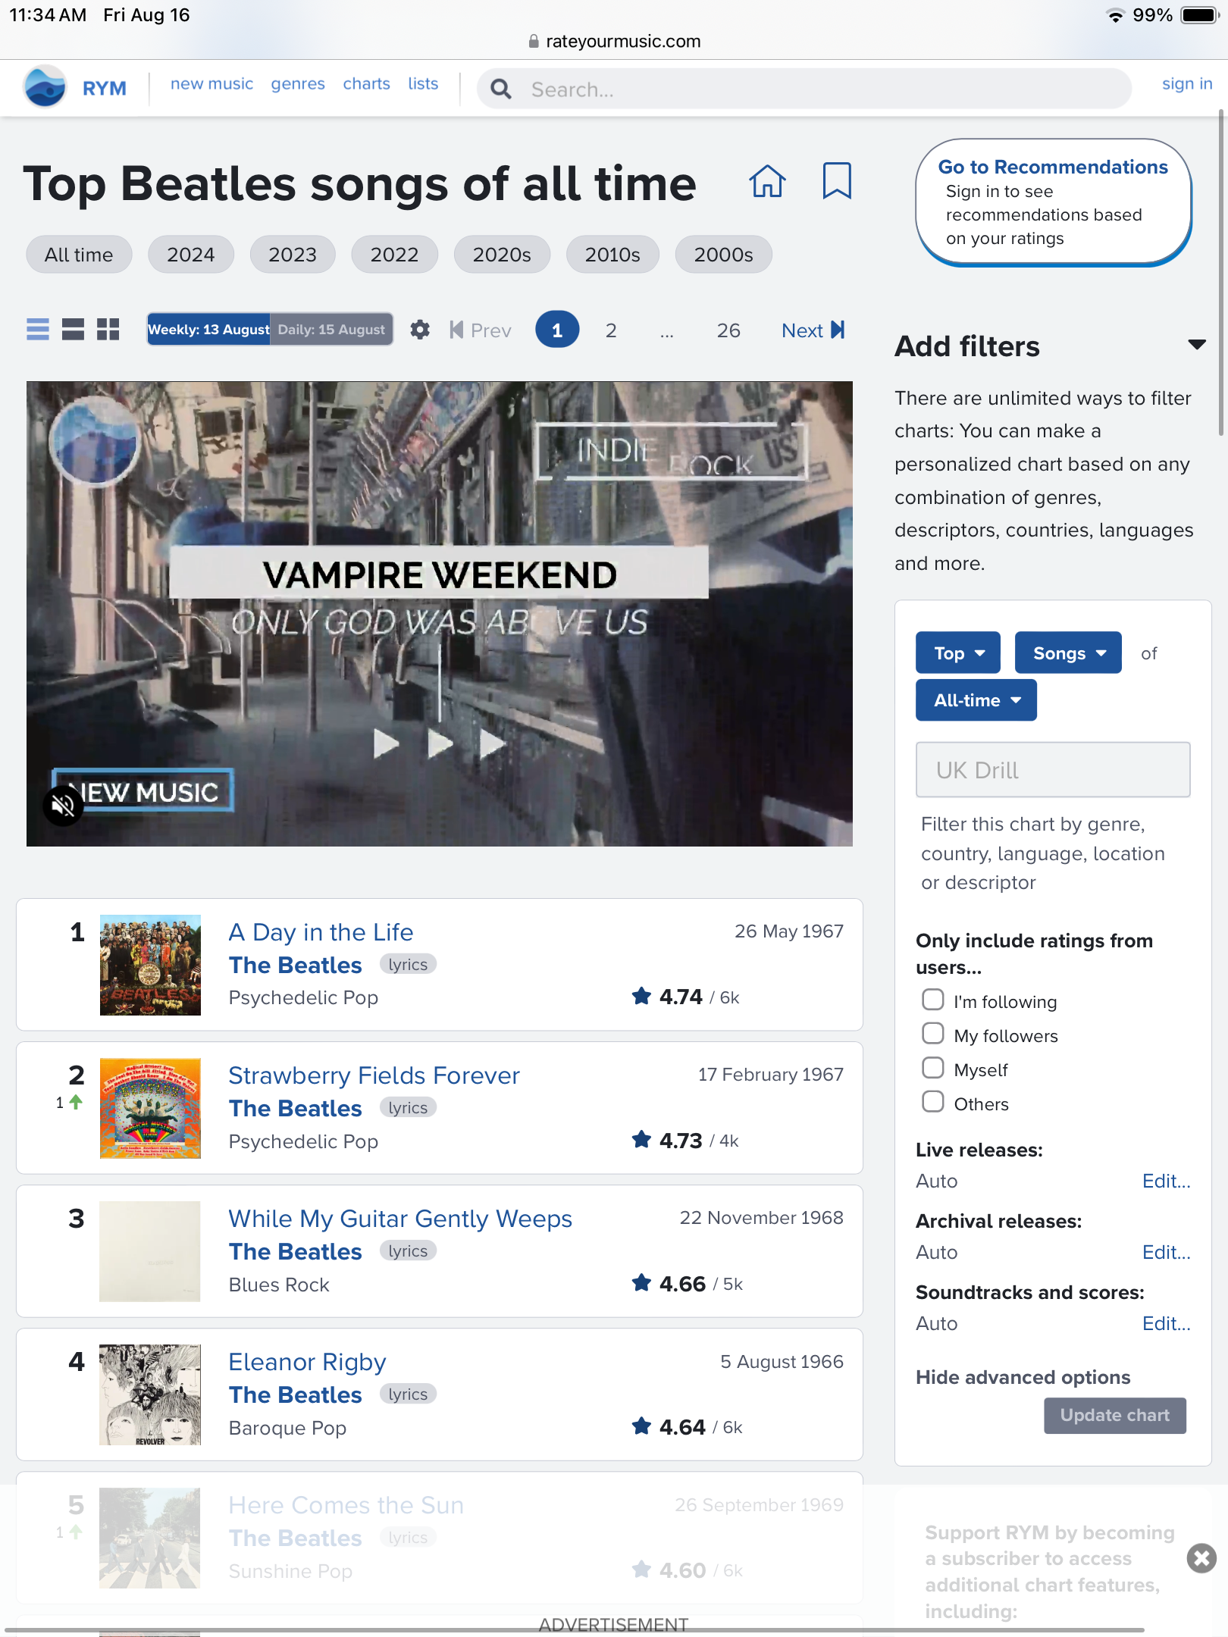
Task: Click the Next page arrow
Action: tap(813, 330)
